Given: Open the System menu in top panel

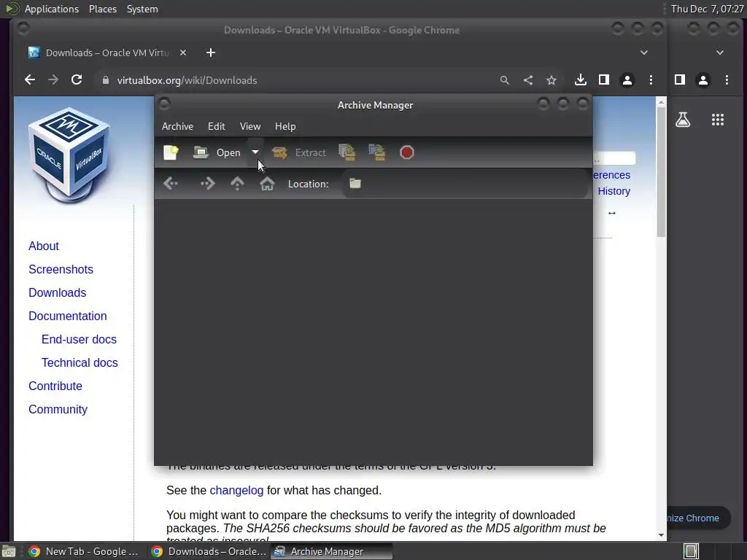Looking at the screenshot, I should click(142, 9).
